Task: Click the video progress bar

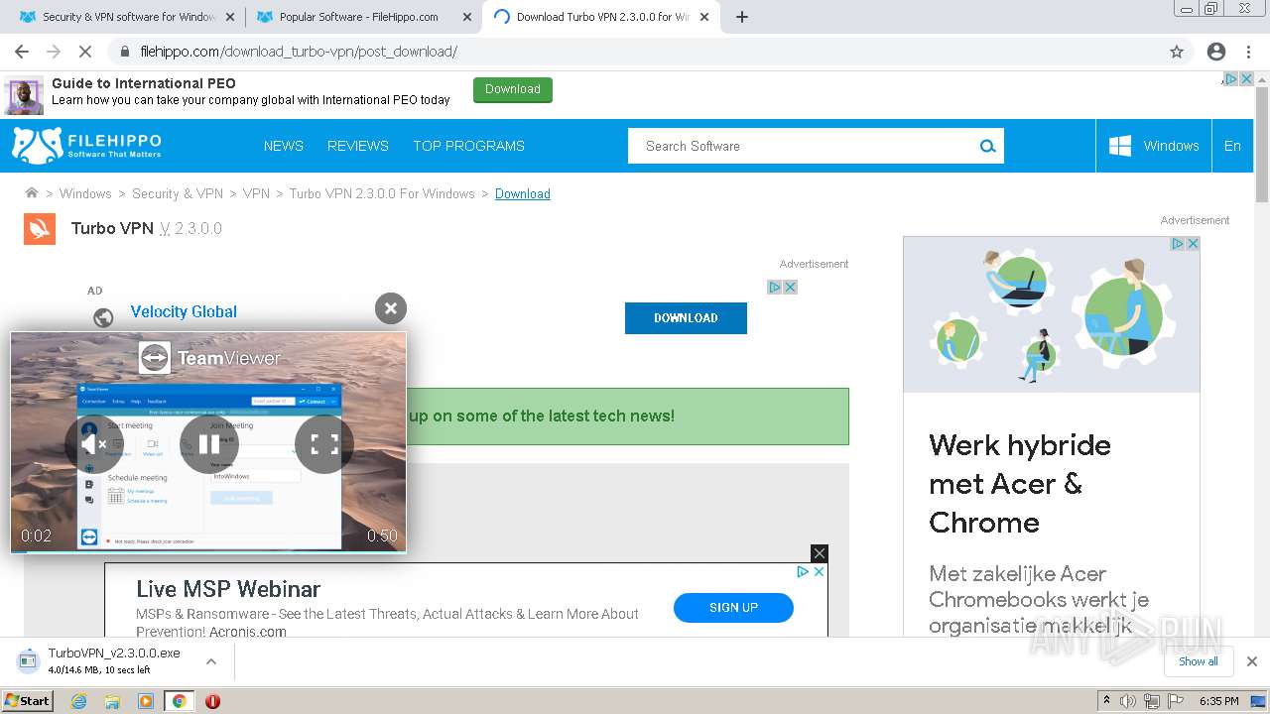Action: (x=208, y=550)
